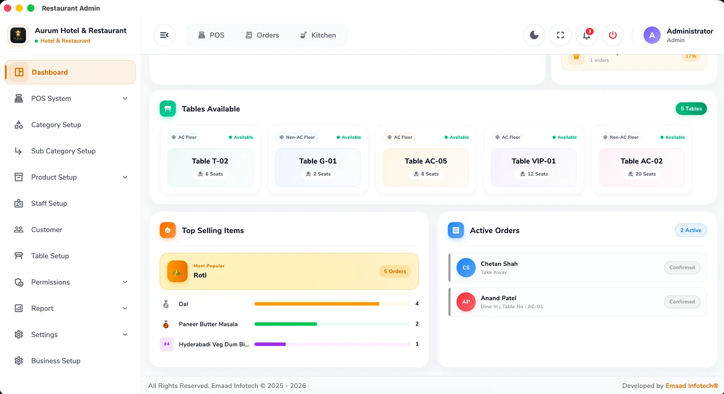Collapse the sidebar with the menu toggle icon
The height and width of the screenshot is (394, 724).
(x=164, y=35)
